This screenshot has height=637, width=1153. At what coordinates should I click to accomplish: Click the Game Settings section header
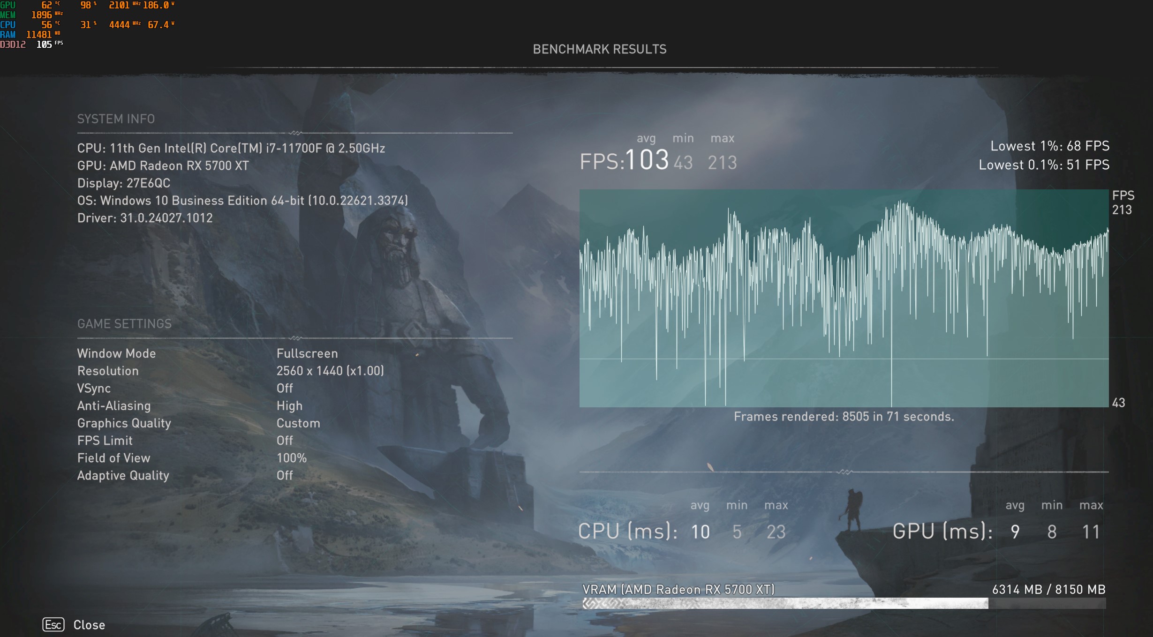(124, 324)
